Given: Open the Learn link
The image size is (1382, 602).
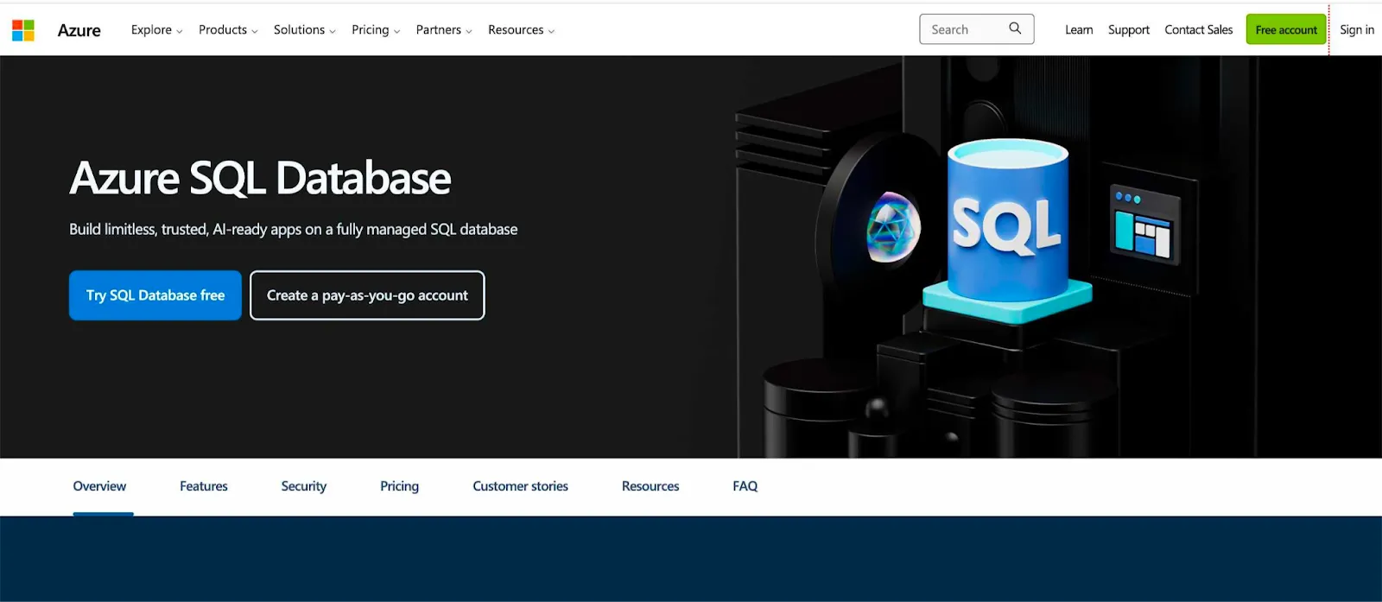Looking at the screenshot, I should point(1079,30).
